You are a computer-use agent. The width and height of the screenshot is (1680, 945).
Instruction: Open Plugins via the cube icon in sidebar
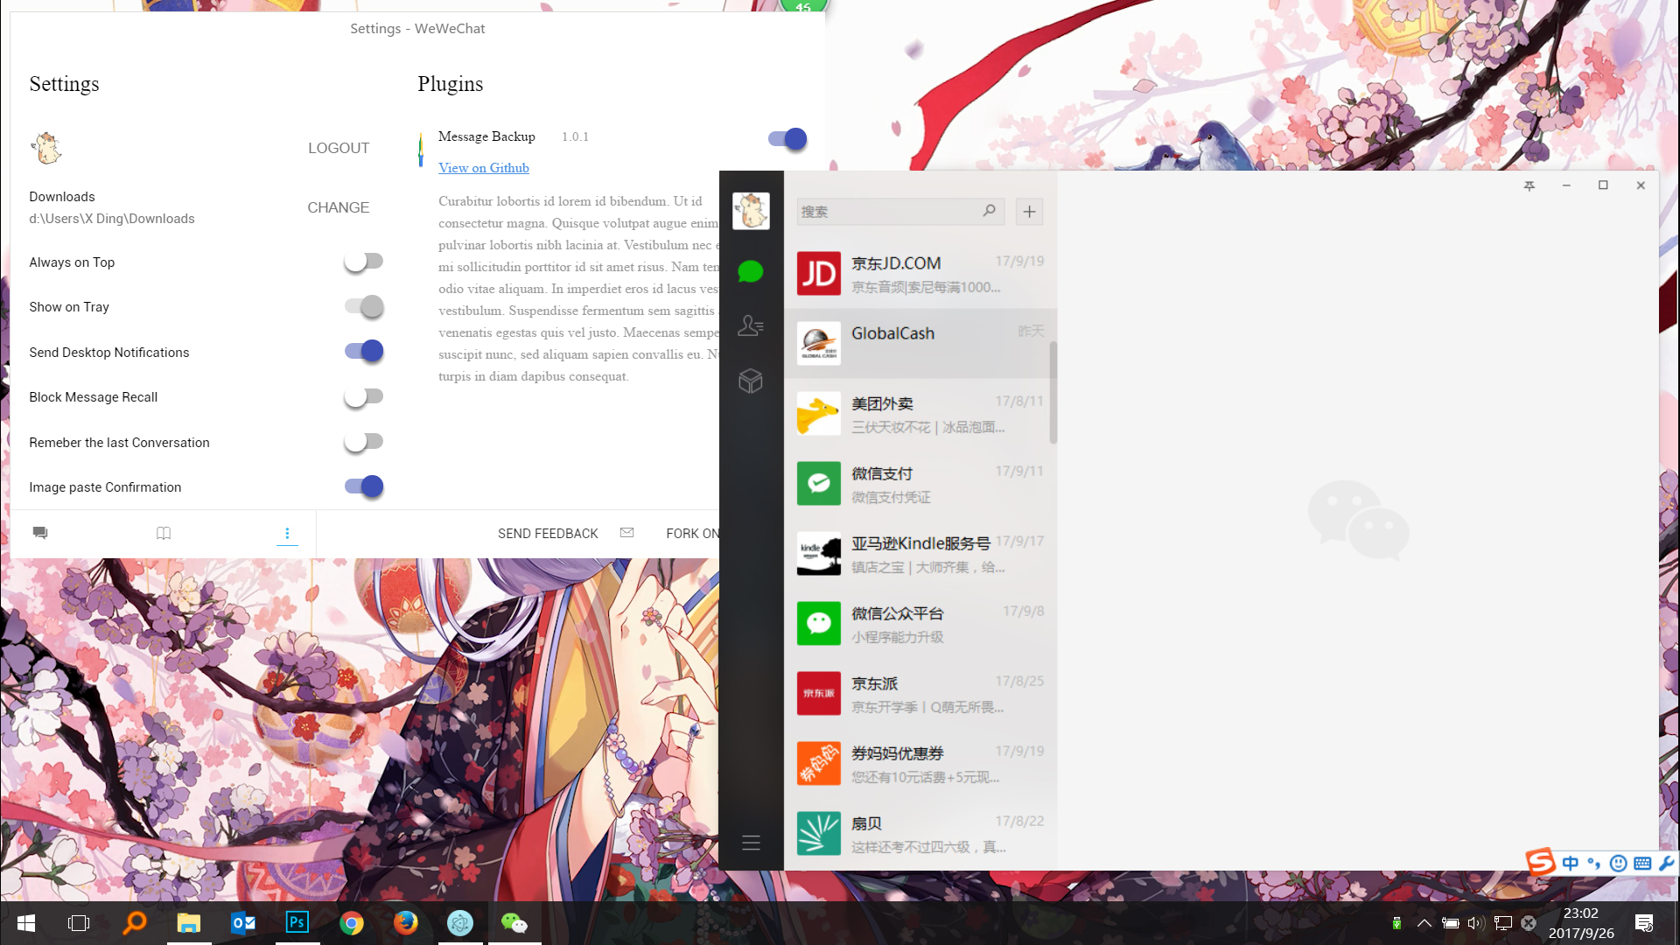(750, 380)
